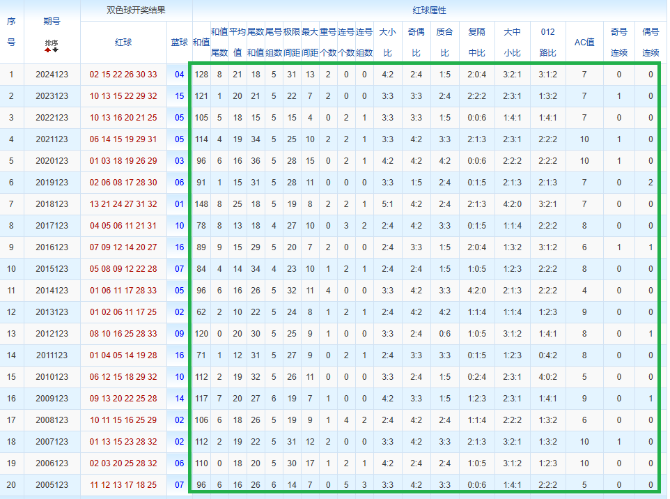
Task: Click the 红球 column header
Action: coord(123,43)
